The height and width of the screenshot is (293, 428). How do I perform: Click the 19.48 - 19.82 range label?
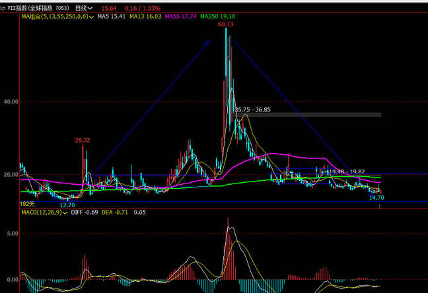[x=346, y=172]
